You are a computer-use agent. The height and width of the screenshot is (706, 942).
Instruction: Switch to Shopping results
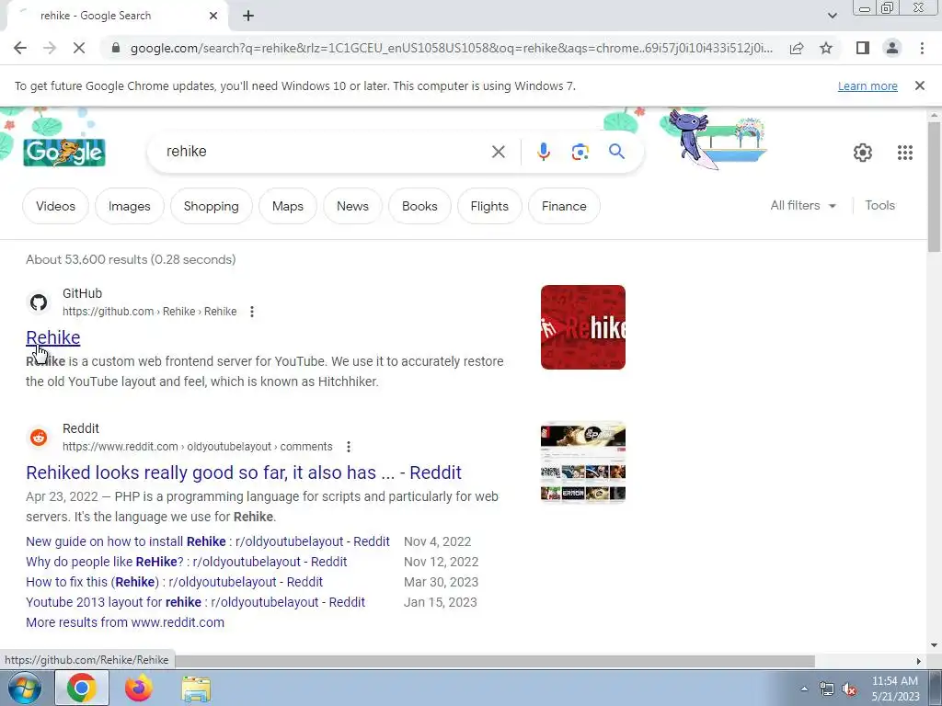coord(211,206)
